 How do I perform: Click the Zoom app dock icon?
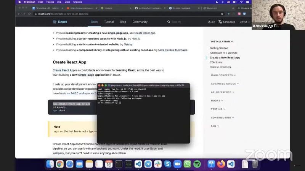click(177, 164)
